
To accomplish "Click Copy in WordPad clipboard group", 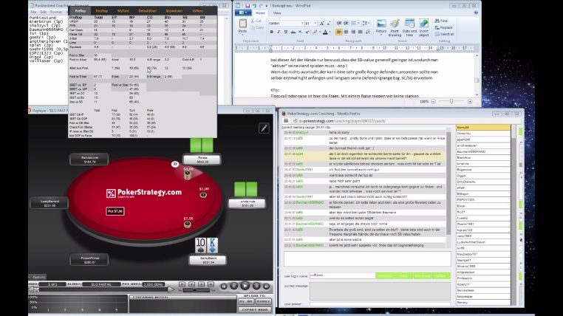I will (x=257, y=27).
